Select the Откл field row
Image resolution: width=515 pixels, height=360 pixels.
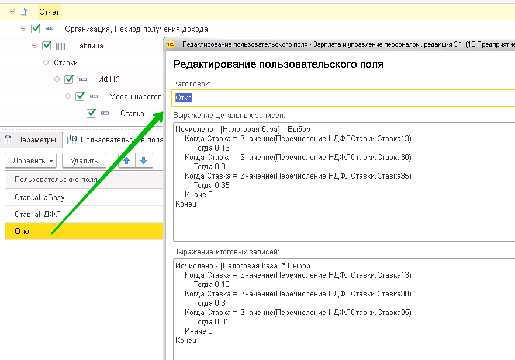pyautogui.click(x=84, y=231)
